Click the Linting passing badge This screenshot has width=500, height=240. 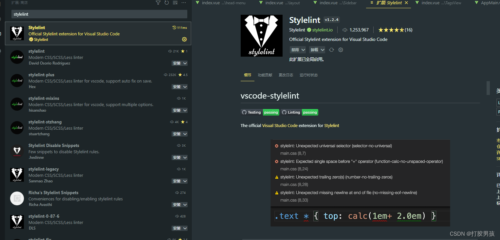[x=299, y=112]
